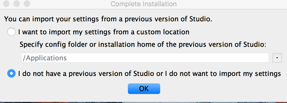Click label 'I want to import my settings'
The height and width of the screenshot is (103, 287).
coord(64,32)
